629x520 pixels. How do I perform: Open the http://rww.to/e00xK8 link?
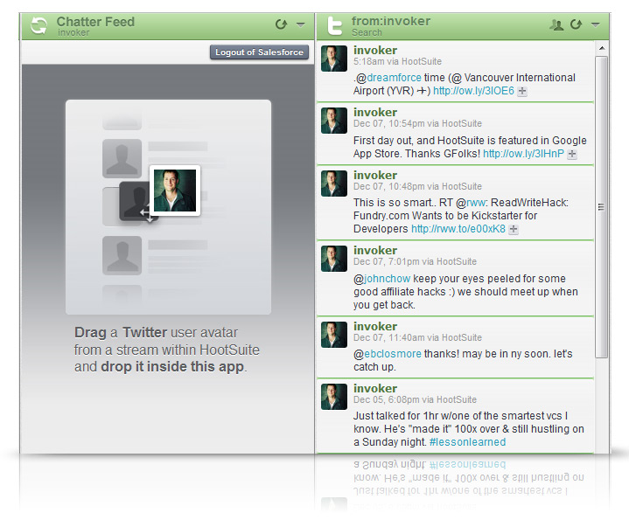tap(458, 229)
